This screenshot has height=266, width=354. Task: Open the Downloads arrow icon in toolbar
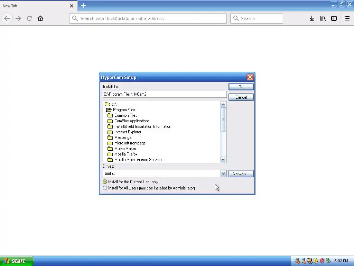312,18
